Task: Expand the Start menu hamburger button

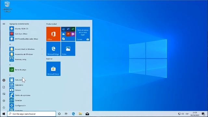Action: [x=4, y=24]
